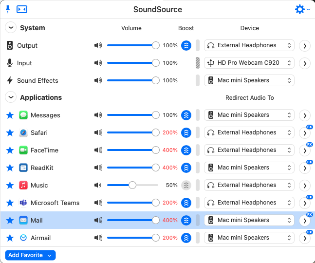Click the compact view icon
Screen dimensions: 315x263
pyautogui.click(x=22, y=9)
